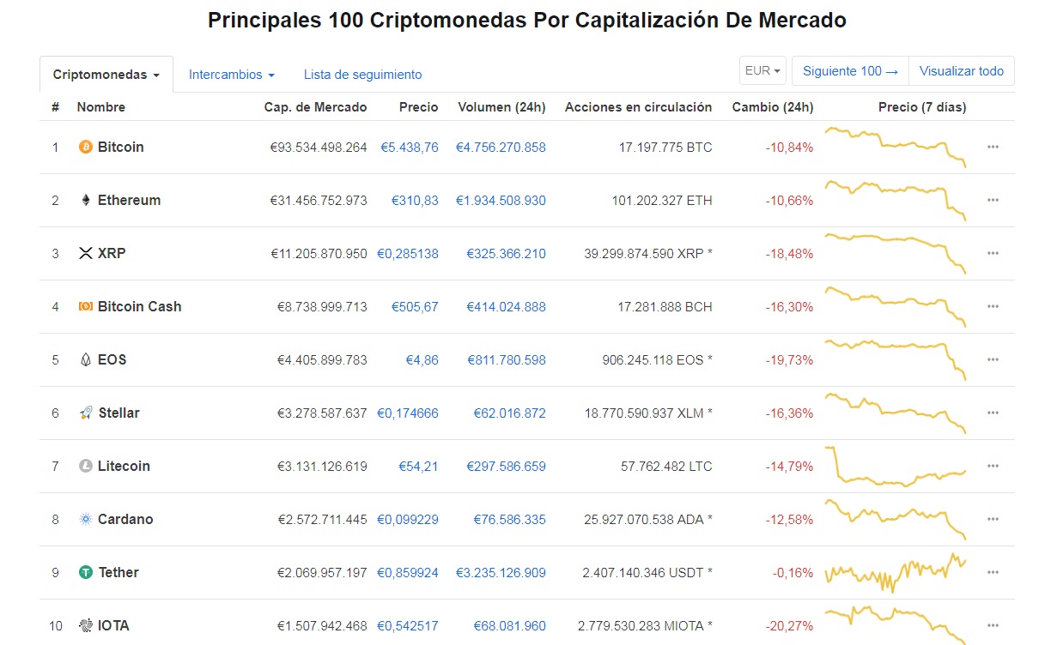This screenshot has width=1051, height=645.
Task: Expand the Criptomonedas dropdown tab
Action: [x=106, y=75]
